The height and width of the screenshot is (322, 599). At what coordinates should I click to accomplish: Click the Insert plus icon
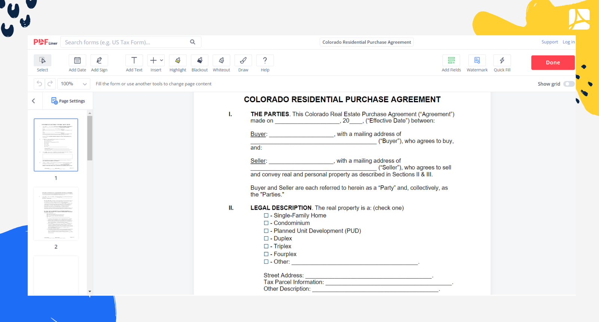[153, 60]
